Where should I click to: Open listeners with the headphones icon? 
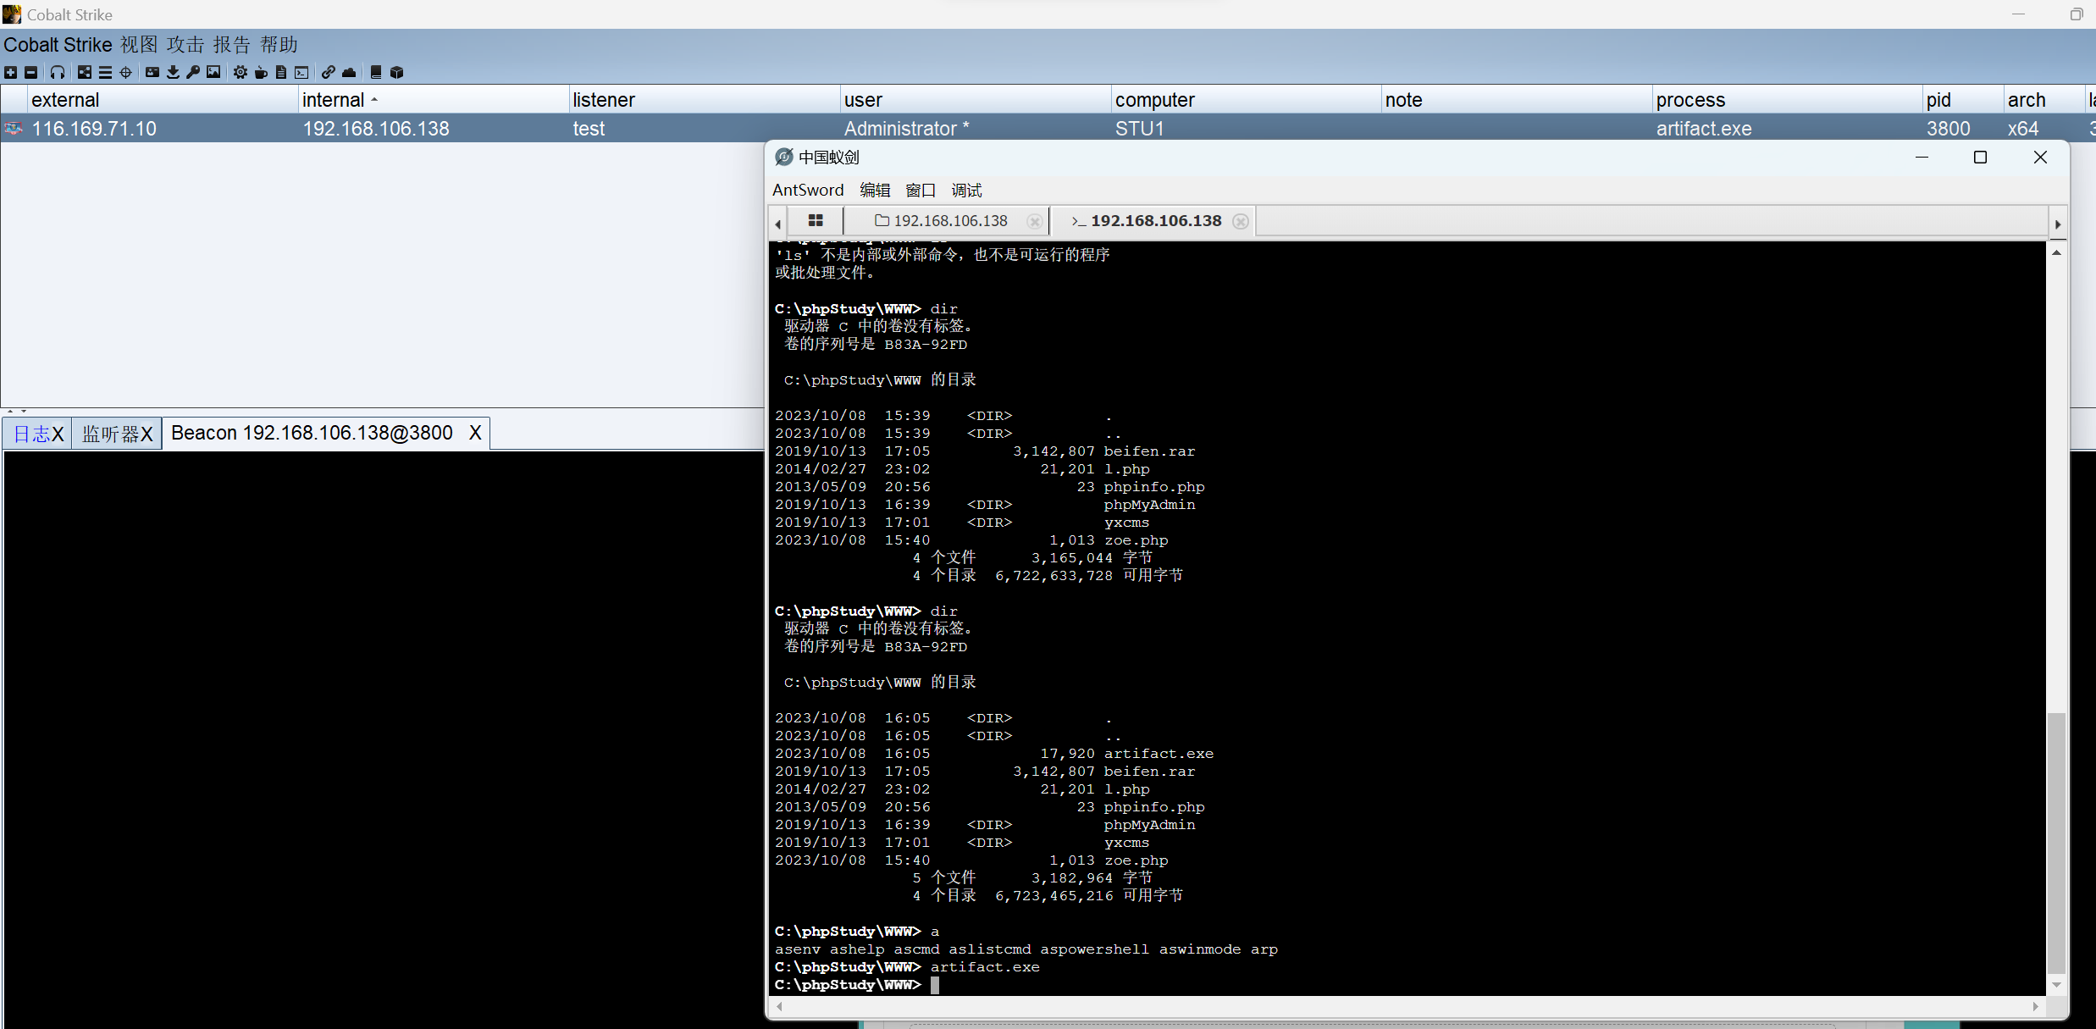coord(58,72)
